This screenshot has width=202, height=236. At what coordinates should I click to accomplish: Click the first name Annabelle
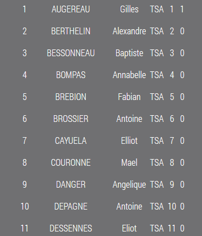point(129,75)
